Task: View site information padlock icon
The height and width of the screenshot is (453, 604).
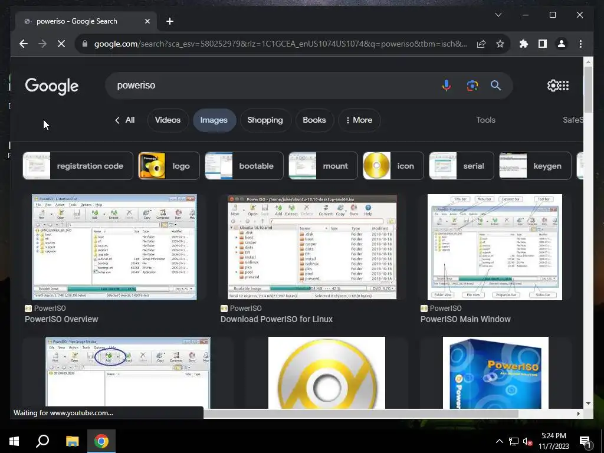Action: 85,44
